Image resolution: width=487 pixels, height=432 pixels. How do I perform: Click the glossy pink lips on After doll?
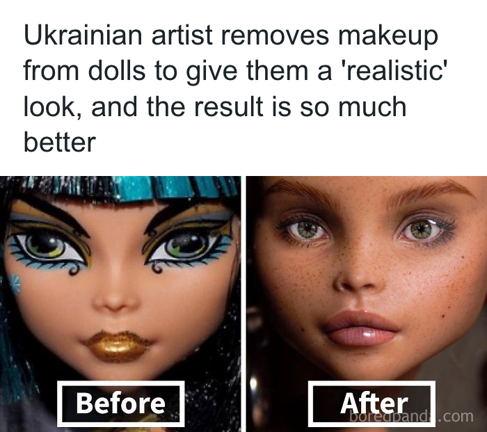(x=360, y=329)
